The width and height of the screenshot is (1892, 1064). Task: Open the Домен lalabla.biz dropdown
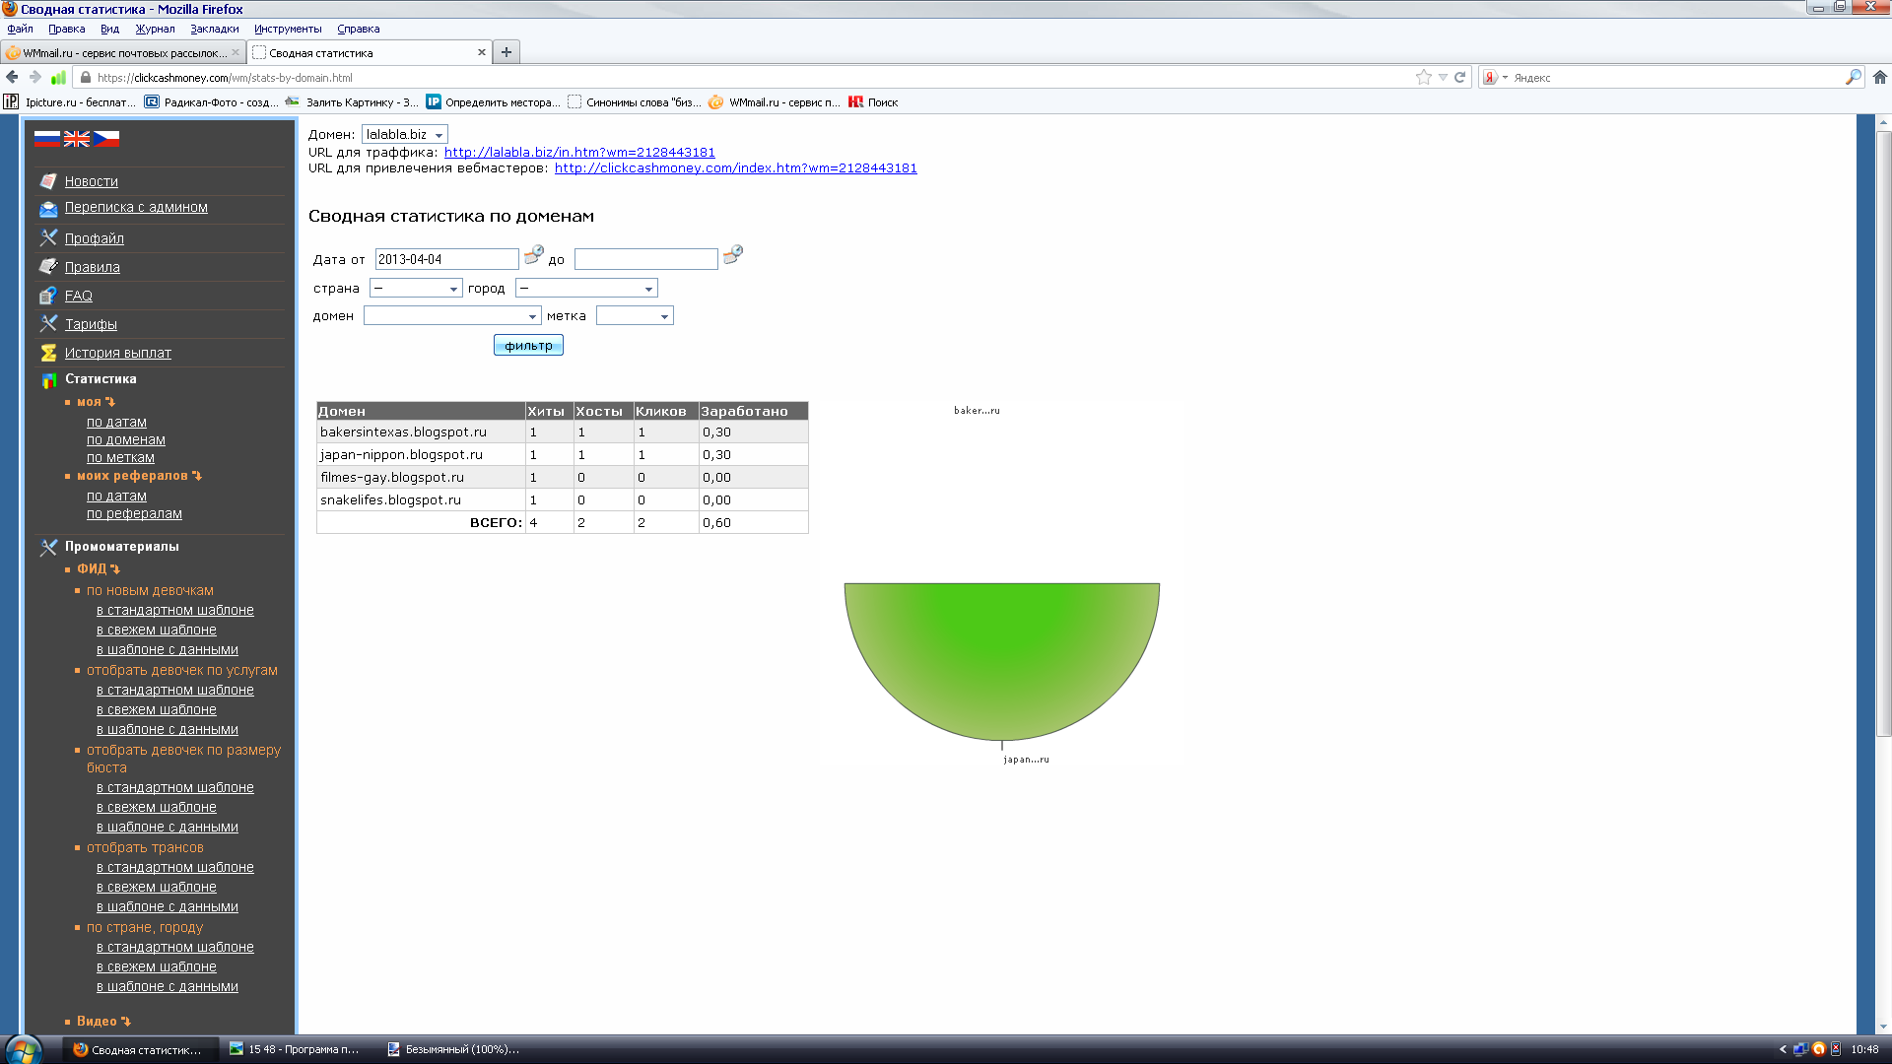click(x=405, y=134)
